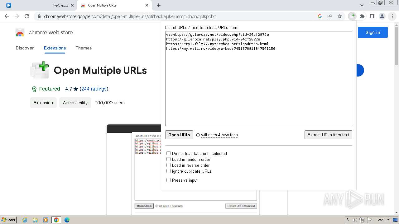The height and width of the screenshot is (224, 399).
Task: Close the Arabic-titled video tab
Action: click(x=72, y=5)
